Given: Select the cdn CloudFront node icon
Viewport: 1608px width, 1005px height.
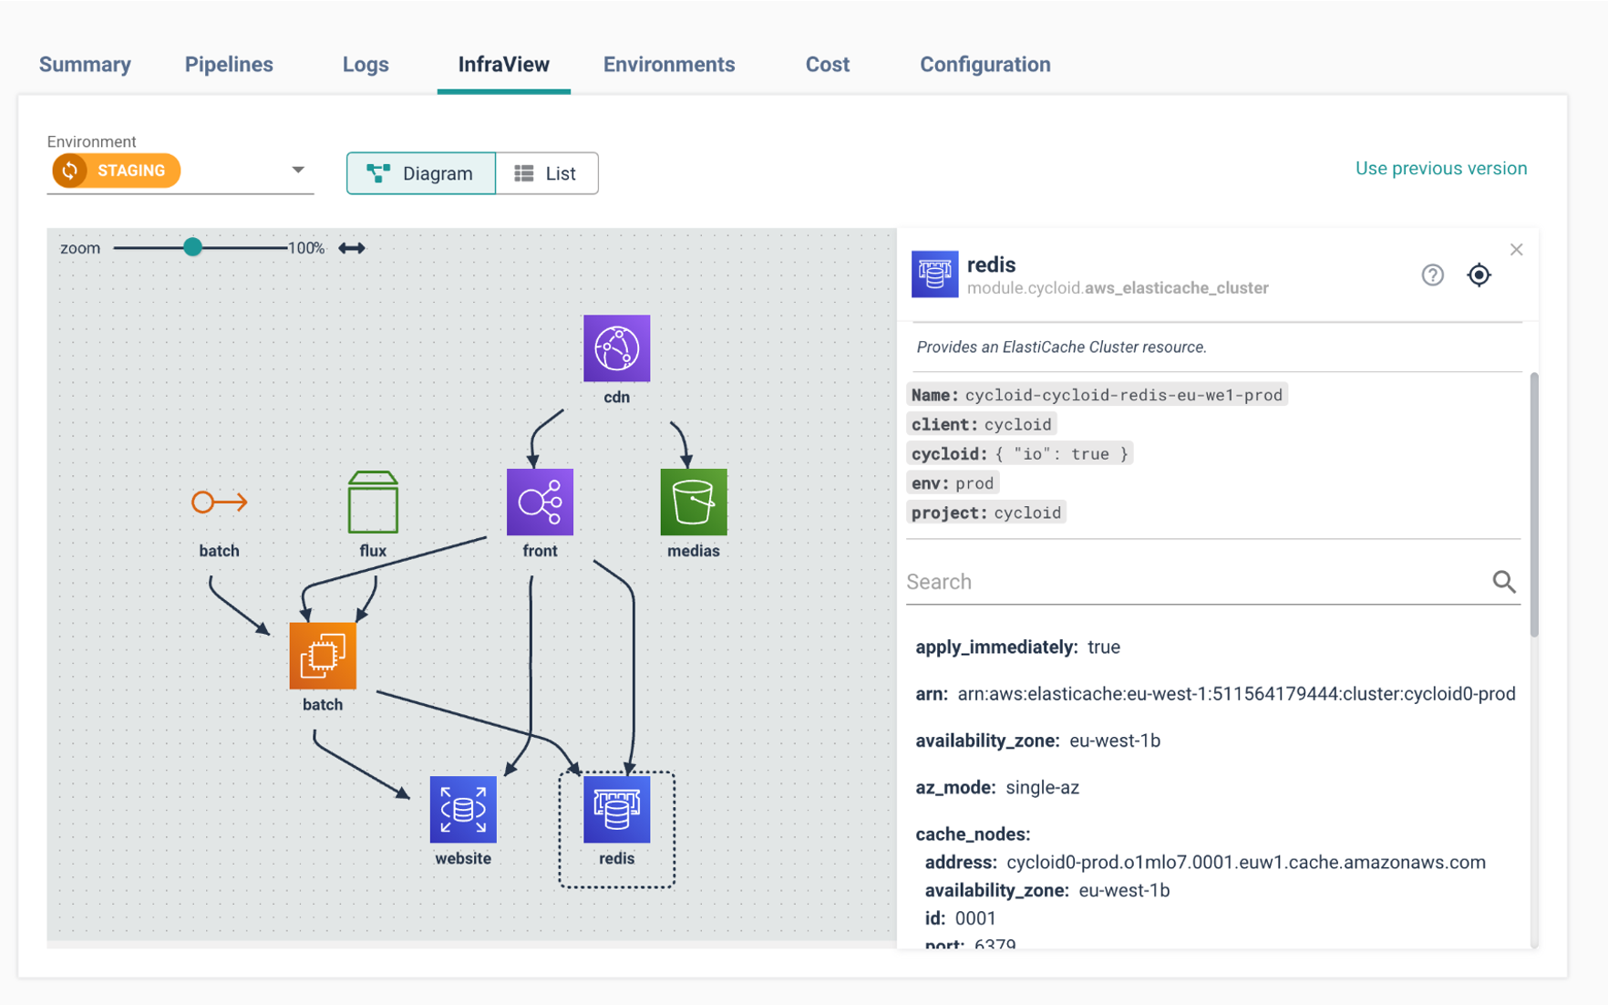Looking at the screenshot, I should pyautogui.click(x=616, y=348).
